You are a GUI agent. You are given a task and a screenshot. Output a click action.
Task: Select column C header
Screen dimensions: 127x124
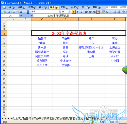point(42,19)
